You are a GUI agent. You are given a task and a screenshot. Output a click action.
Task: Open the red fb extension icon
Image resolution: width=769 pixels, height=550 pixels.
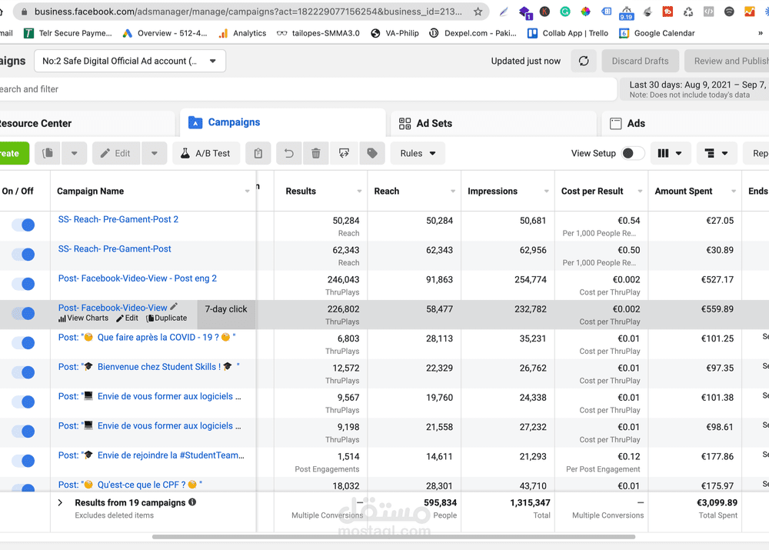(667, 12)
